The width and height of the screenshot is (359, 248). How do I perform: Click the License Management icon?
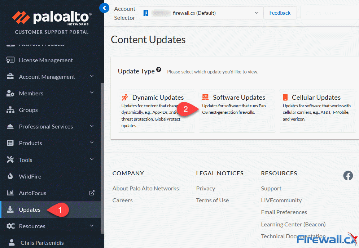pos(10,60)
